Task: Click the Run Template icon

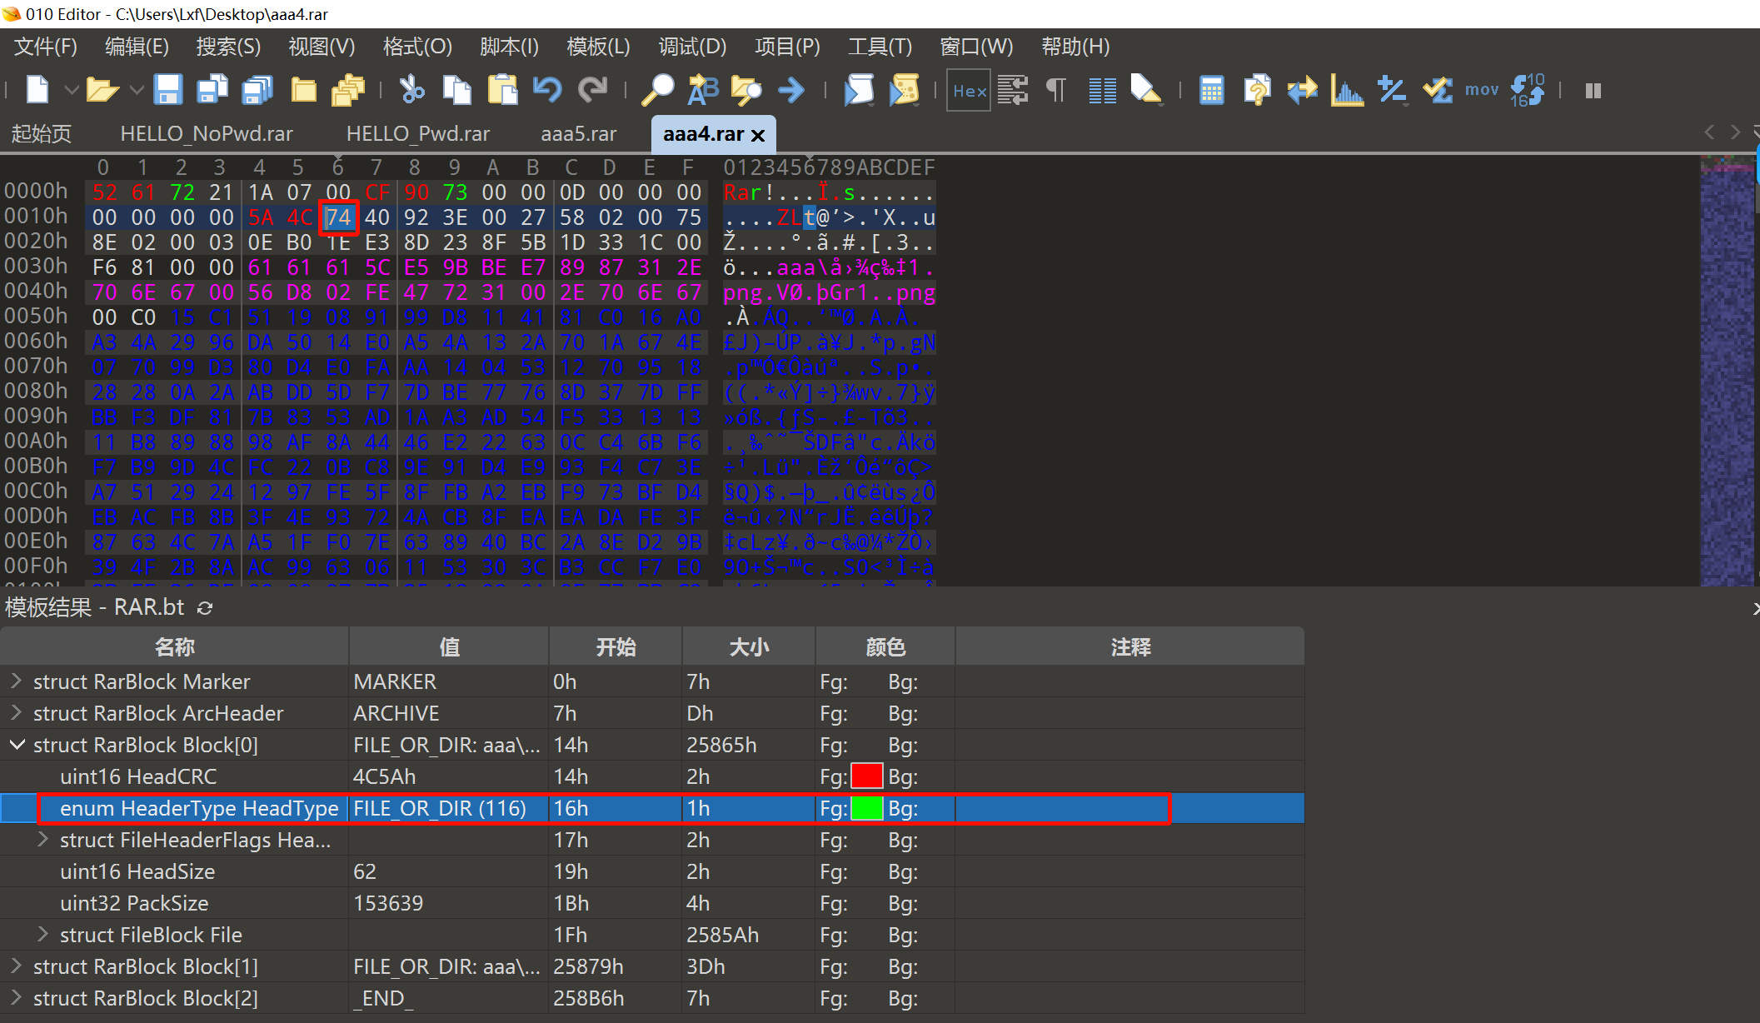Action: tap(904, 90)
